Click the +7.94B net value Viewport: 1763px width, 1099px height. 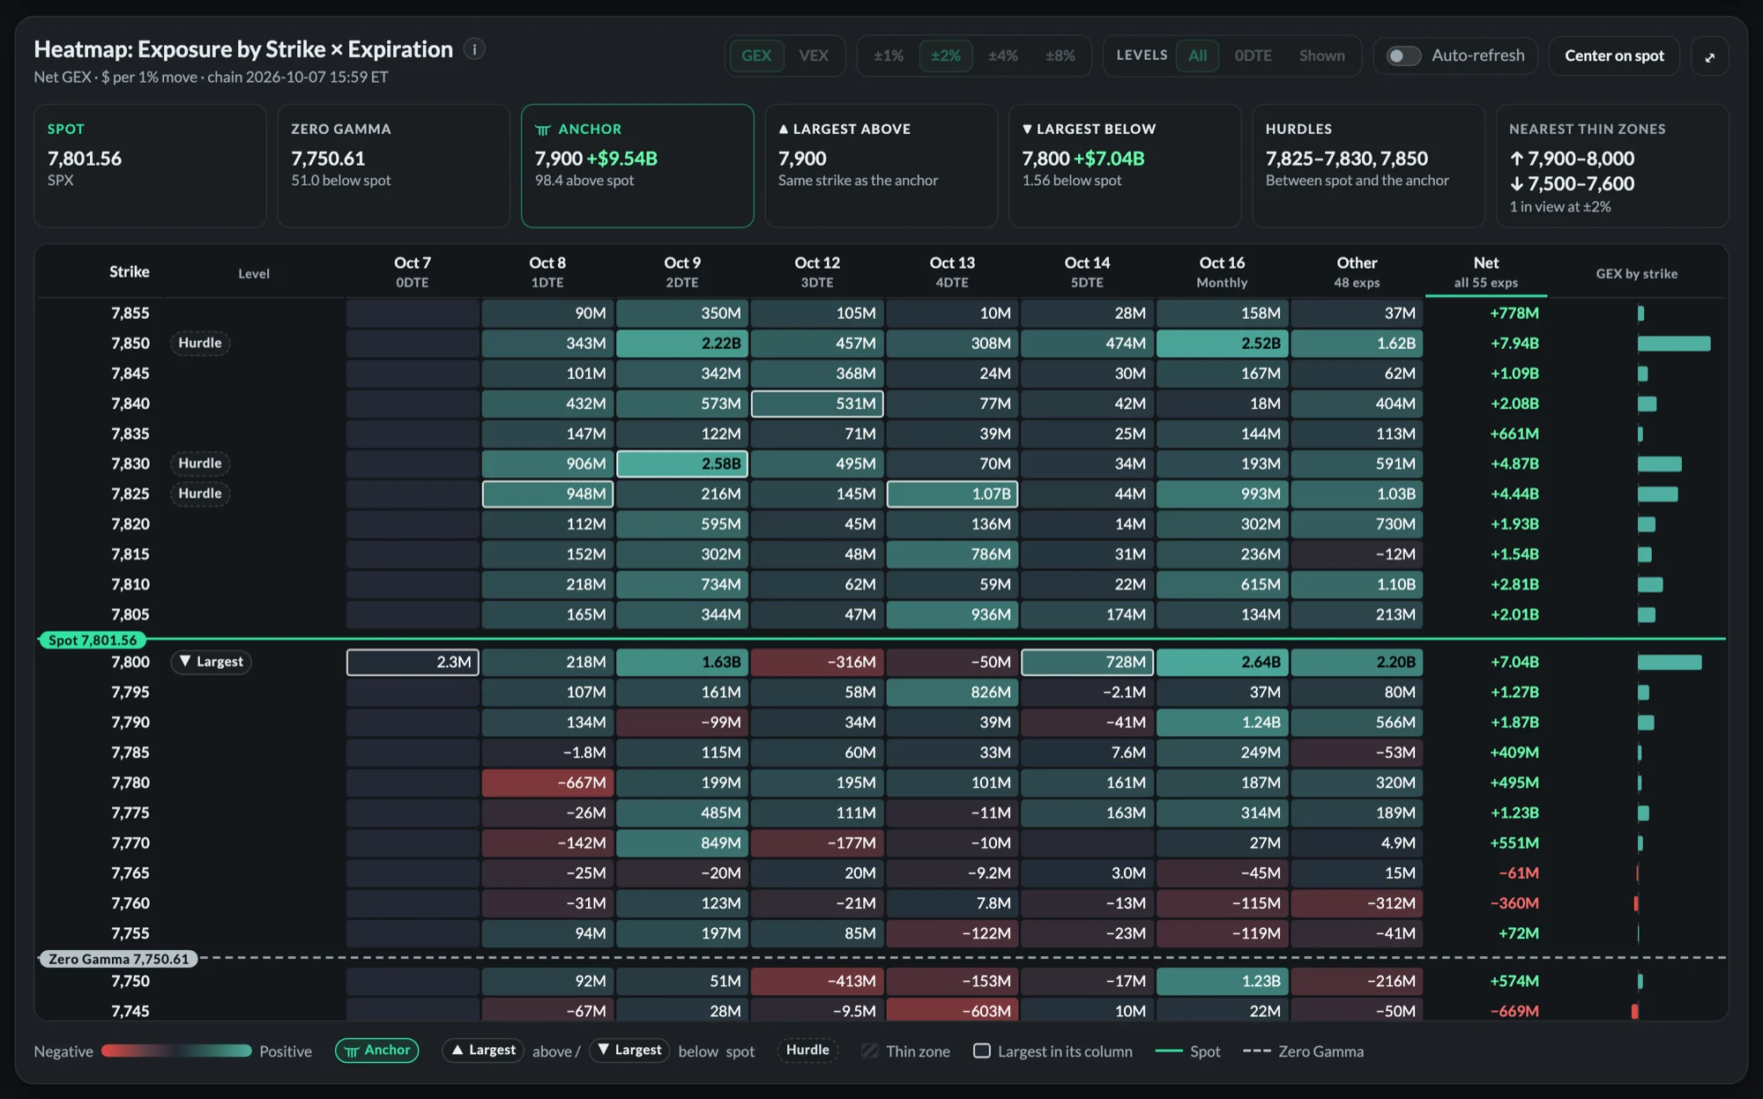point(1514,343)
